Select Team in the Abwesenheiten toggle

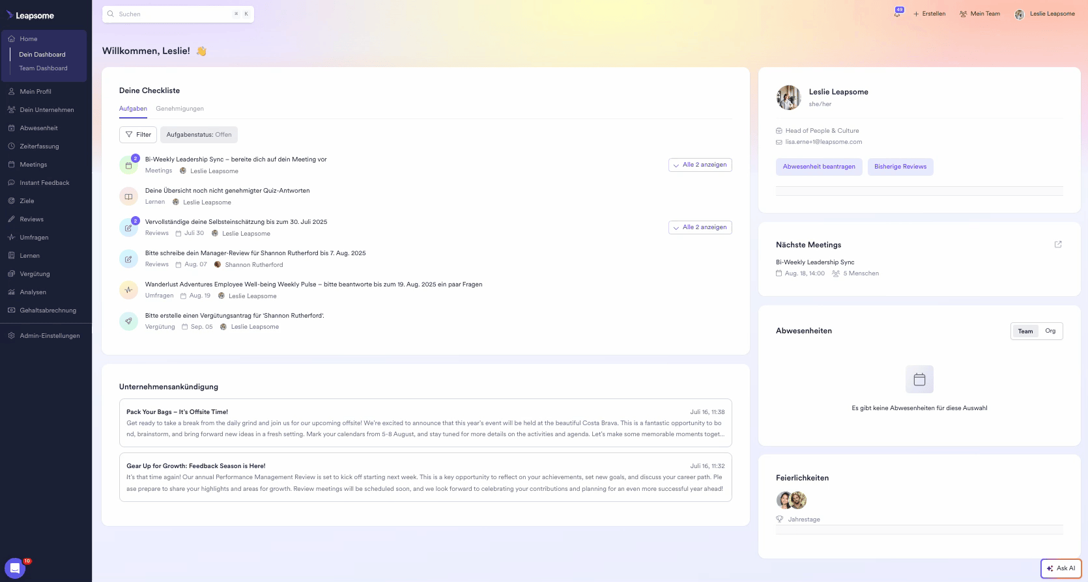(x=1025, y=331)
